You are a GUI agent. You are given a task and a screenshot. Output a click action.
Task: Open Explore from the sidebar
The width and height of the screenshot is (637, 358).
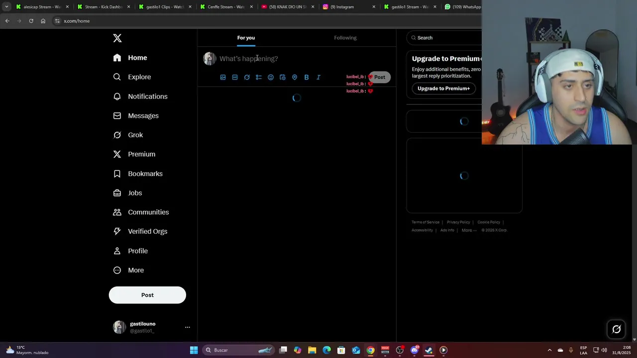pos(132,77)
